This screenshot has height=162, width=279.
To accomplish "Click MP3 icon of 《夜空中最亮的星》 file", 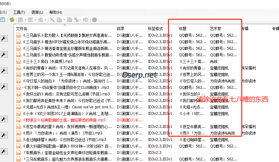I will point(19,127).
